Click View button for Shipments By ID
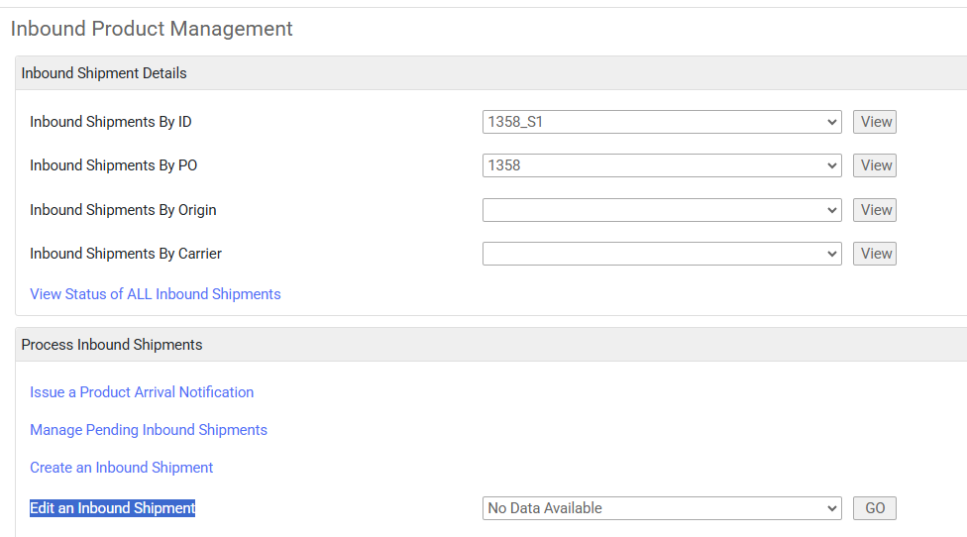The height and width of the screenshot is (537, 967). 875,122
